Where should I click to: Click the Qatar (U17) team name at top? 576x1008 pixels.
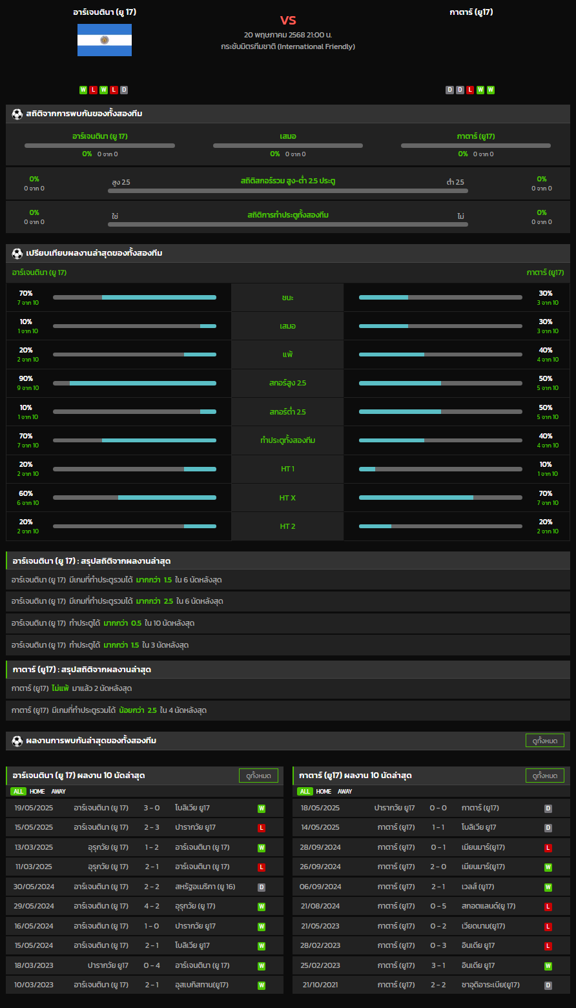pos(471,12)
